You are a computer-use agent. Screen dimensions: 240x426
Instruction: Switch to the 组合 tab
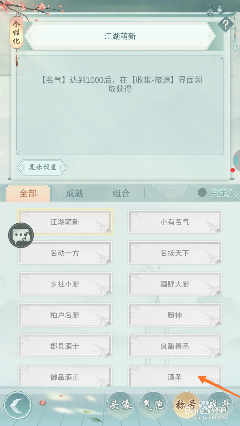[x=121, y=193]
